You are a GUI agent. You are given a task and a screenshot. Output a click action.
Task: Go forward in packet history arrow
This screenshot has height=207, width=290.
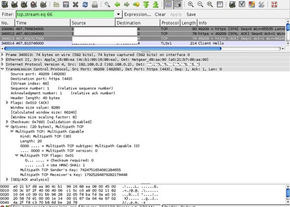click(127, 4)
